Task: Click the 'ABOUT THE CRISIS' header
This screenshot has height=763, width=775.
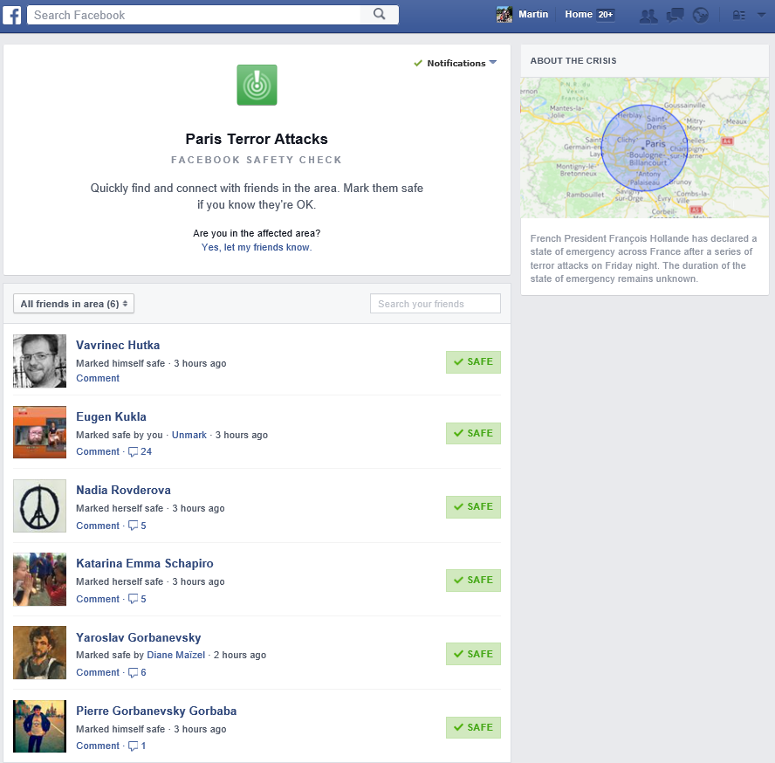Action: [x=573, y=61]
